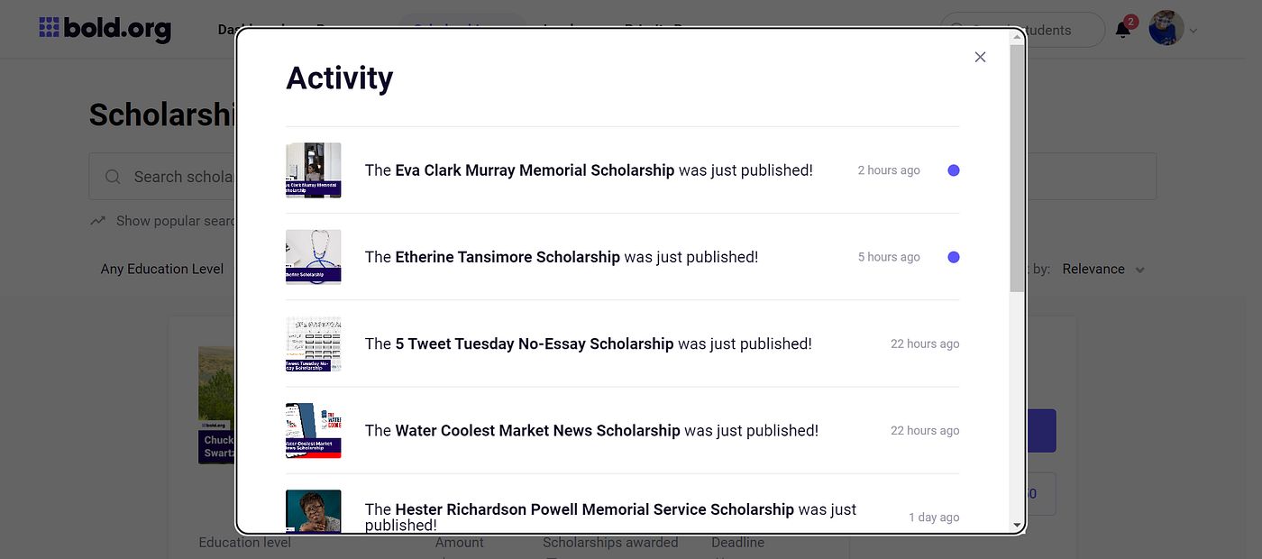Click the bold.org logo
Image resolution: width=1262 pixels, height=559 pixels.
[x=105, y=29]
